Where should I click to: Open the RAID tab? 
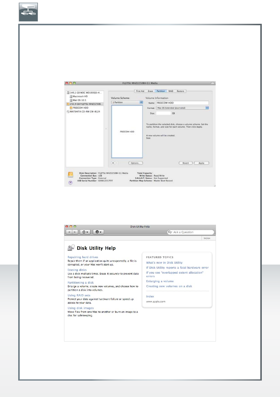171,91
